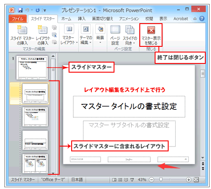The image size is (211, 189).
Task: Switch to the 校閲 tab
Action: [x=149, y=19]
